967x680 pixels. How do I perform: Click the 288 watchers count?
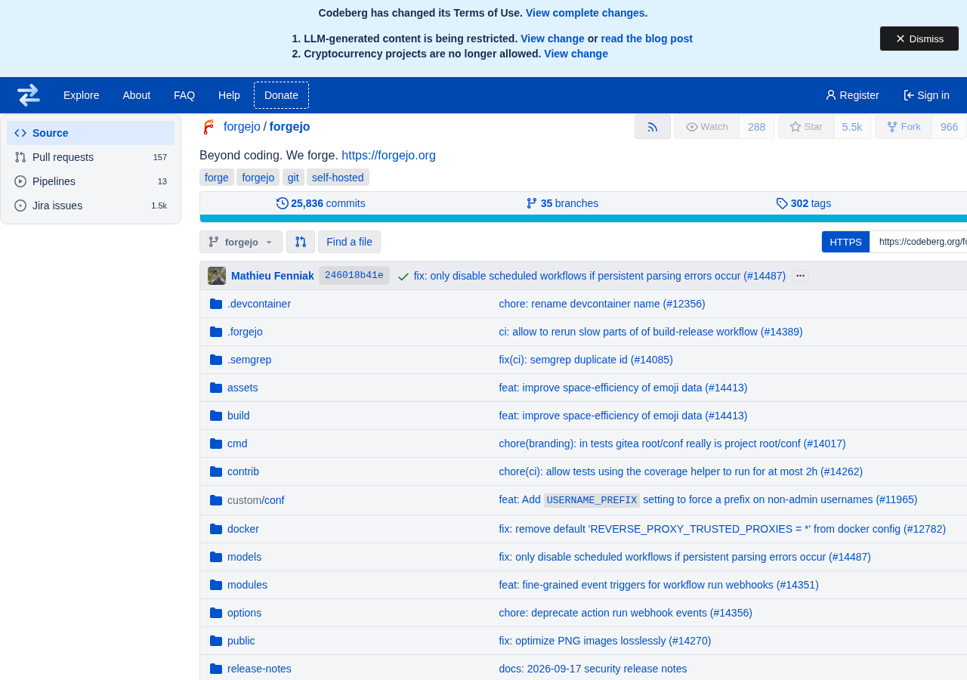[757, 127]
